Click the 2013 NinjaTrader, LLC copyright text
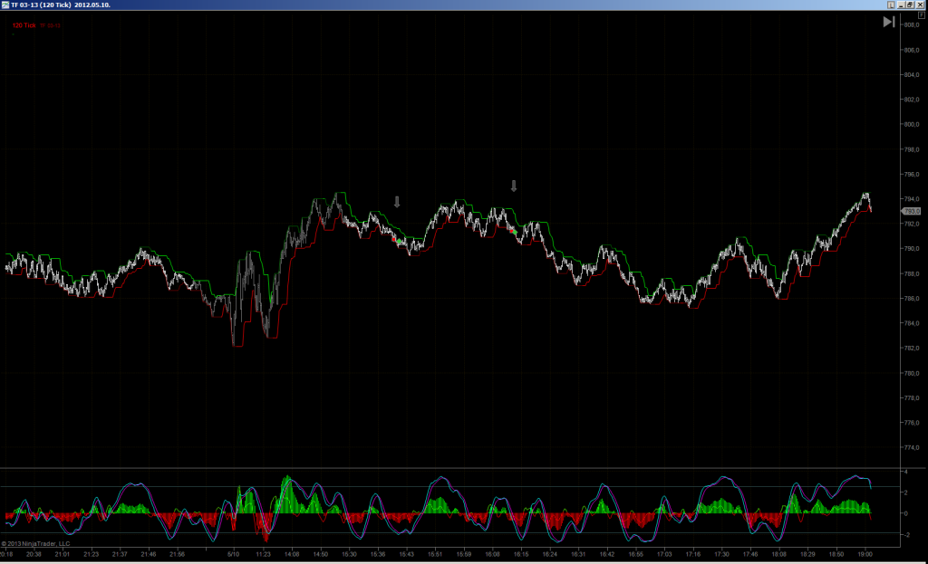 click(x=35, y=543)
